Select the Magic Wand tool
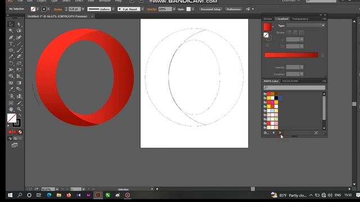This screenshot has height=202, width=360. pyautogui.click(x=11, y=31)
